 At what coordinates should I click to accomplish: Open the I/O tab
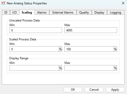tap(15, 13)
